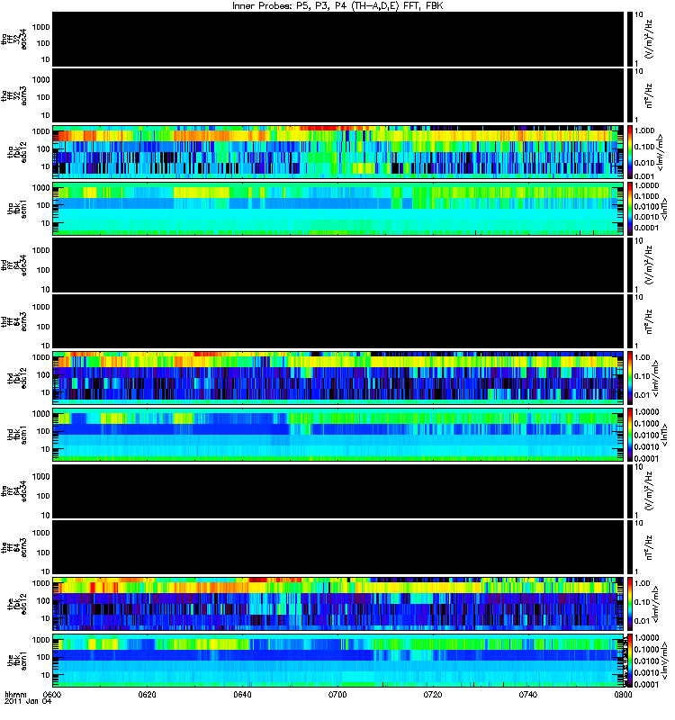Viewport: 675px width, 720px height.
Task: Click the 0800 time axis label
Action: point(623,694)
